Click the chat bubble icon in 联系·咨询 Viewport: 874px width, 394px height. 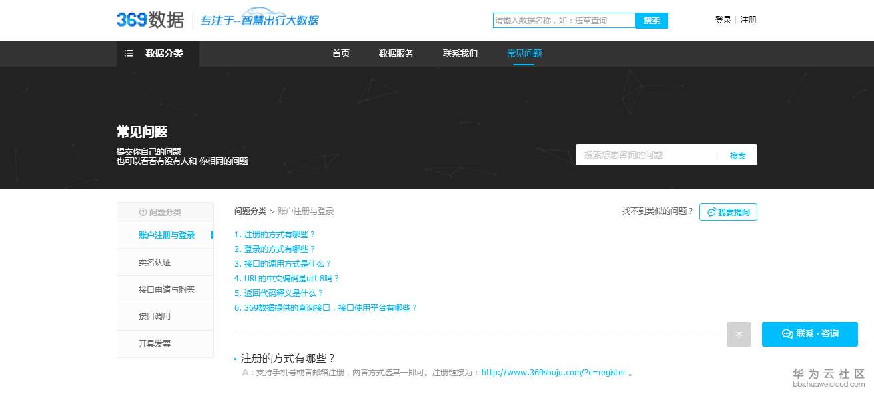pos(787,334)
